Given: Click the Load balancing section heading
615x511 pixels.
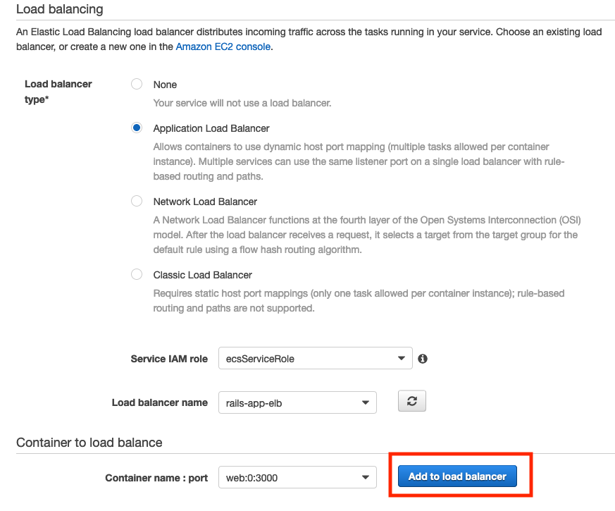Looking at the screenshot, I should click(x=60, y=9).
